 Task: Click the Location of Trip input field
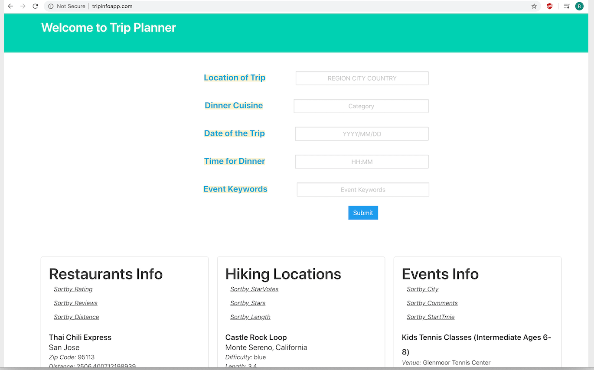click(x=362, y=78)
